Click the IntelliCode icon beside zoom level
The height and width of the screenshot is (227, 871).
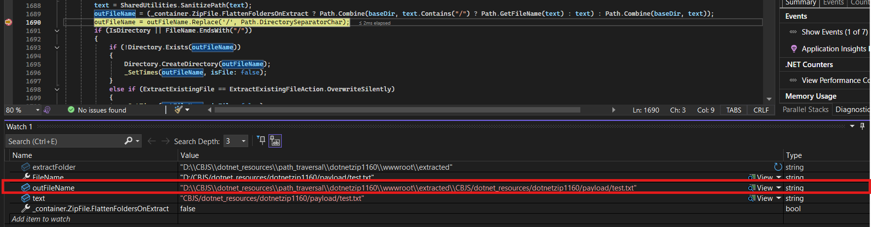pos(47,110)
